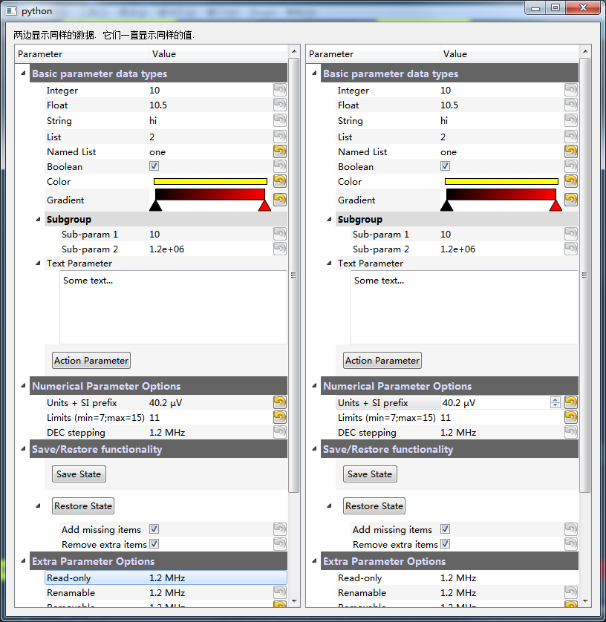606x622 pixels.
Task: Reset Named List to default in right panel
Action: [x=571, y=151]
